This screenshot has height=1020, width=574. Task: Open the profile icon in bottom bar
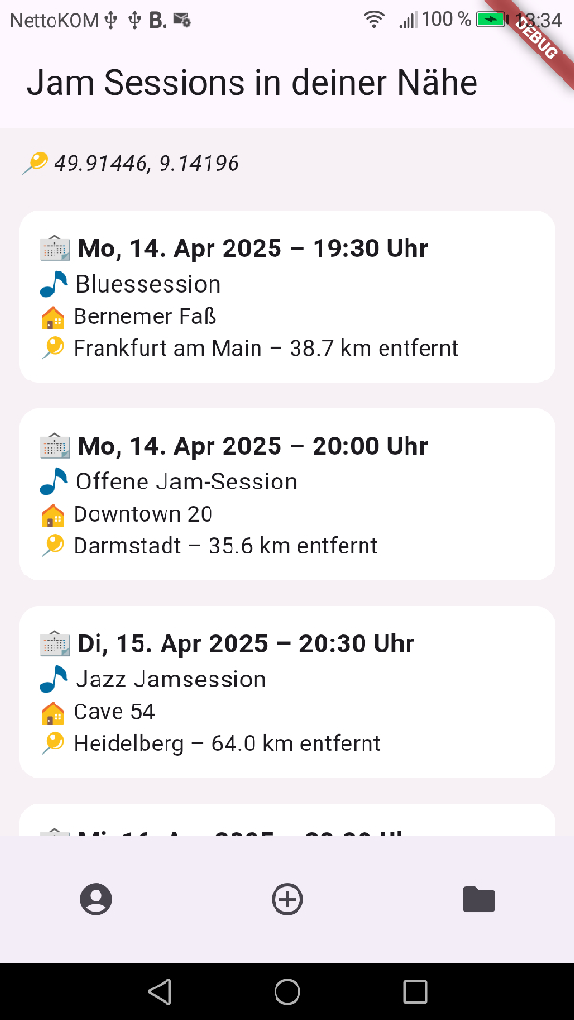coord(96,899)
